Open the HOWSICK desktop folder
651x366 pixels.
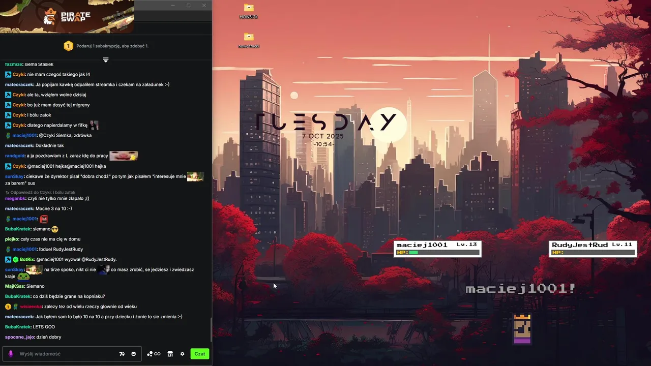point(249,11)
